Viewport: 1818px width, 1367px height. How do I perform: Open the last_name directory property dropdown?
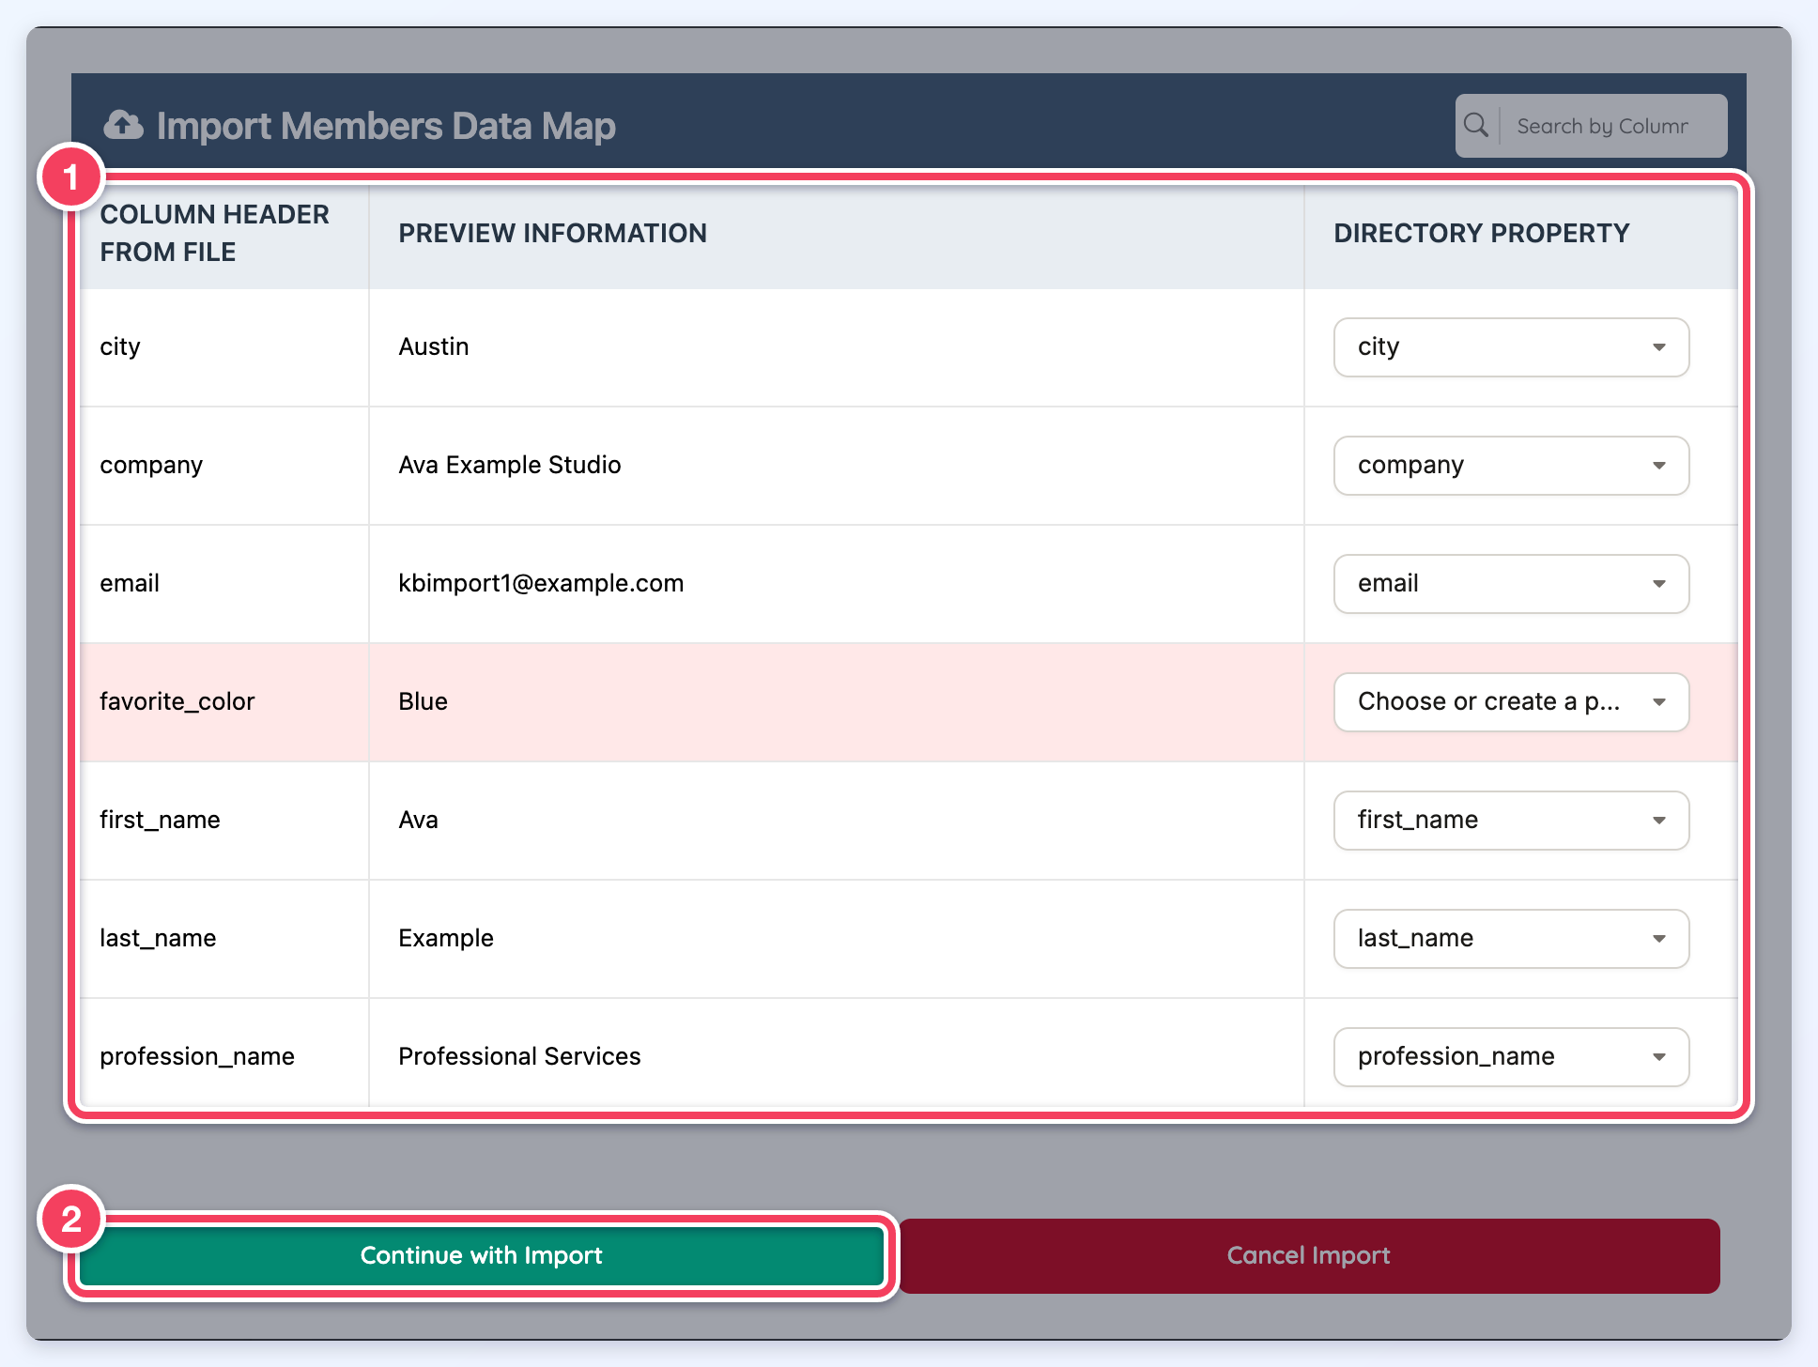1511,939
